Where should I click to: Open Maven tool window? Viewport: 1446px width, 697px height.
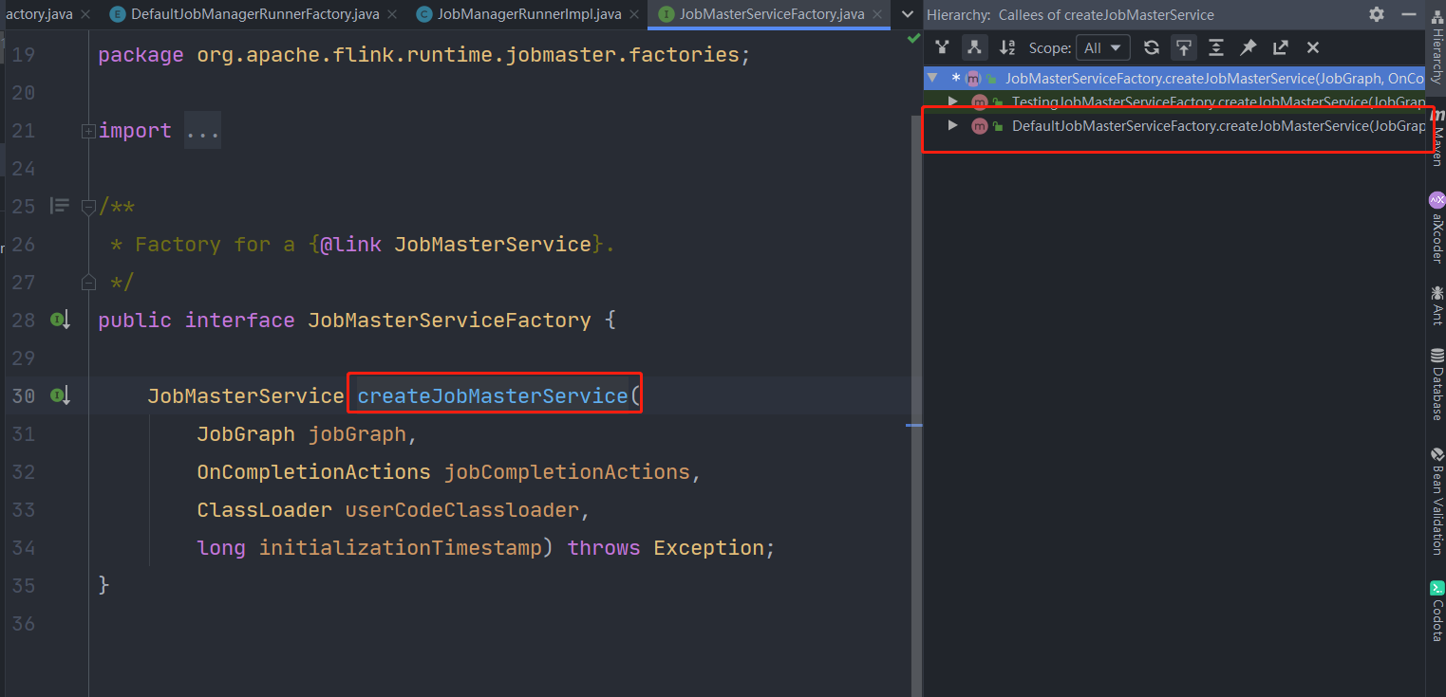coord(1437,138)
